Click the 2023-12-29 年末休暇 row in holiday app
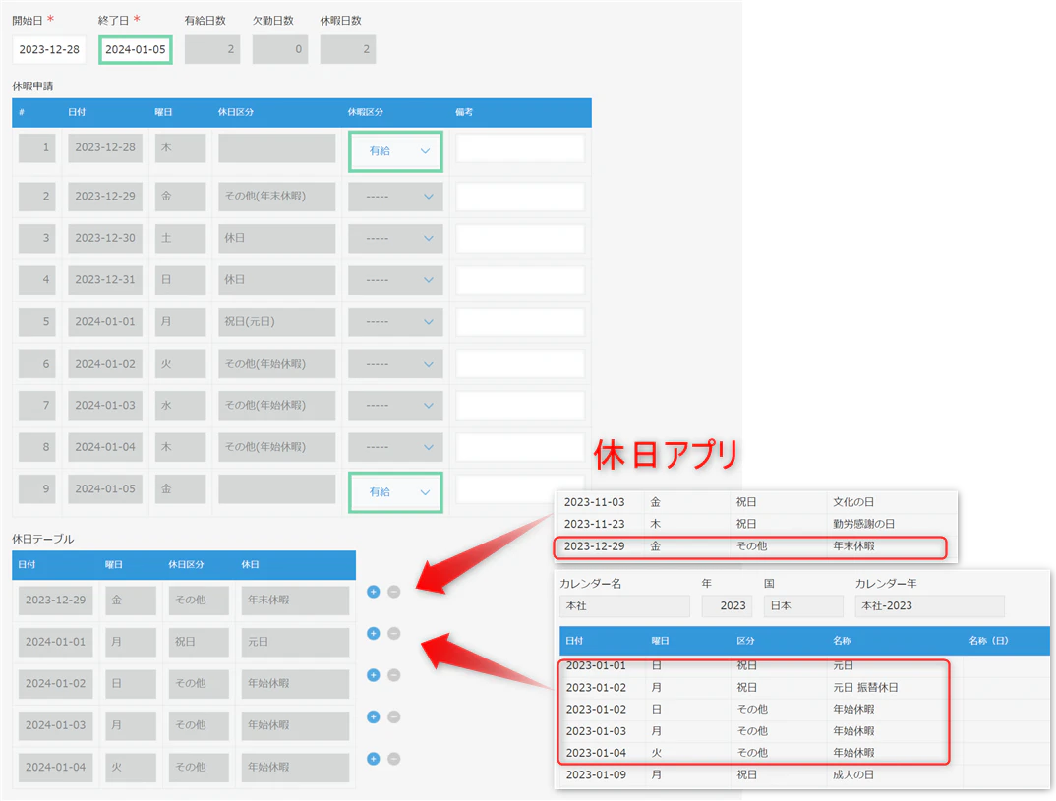1056x801 pixels. pos(750,546)
